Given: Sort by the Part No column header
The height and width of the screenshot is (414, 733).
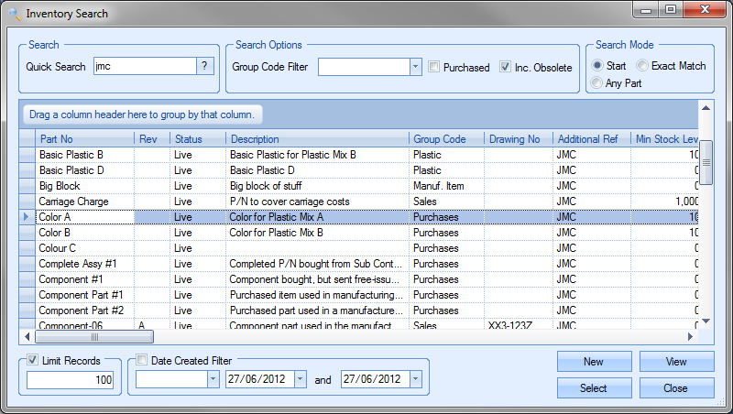Looking at the screenshot, I should [x=84, y=138].
